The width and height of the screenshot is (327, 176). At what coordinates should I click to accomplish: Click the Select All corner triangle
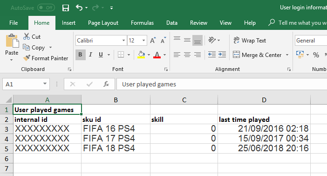[8, 100]
